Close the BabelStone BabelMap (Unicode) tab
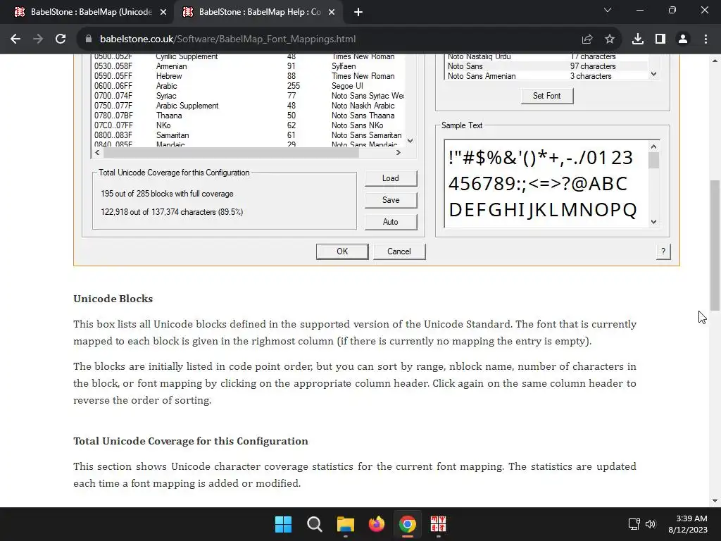This screenshot has height=541, width=721. pyautogui.click(x=163, y=13)
